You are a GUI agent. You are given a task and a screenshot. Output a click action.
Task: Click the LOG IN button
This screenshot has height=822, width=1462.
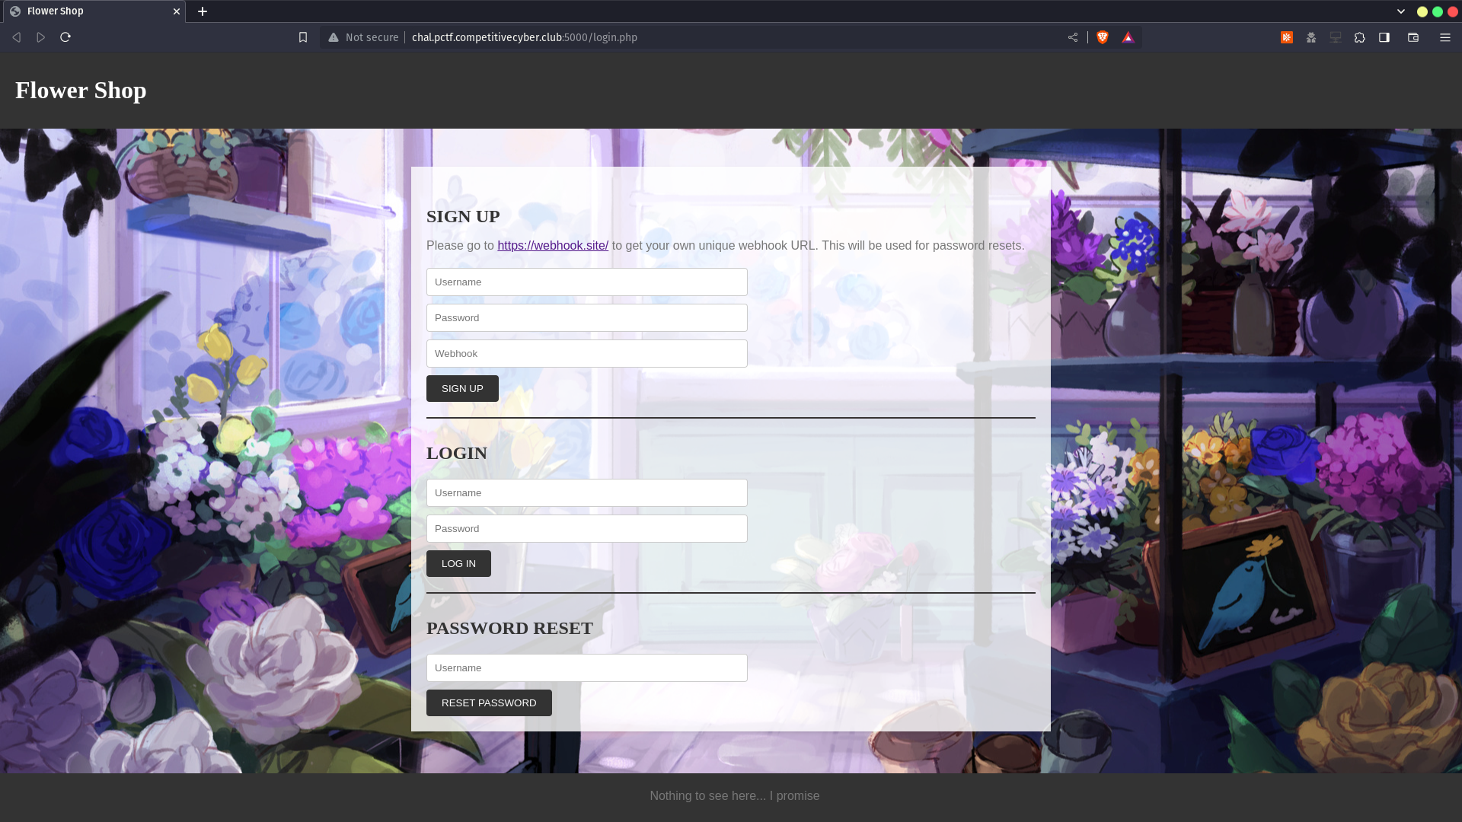(x=458, y=563)
